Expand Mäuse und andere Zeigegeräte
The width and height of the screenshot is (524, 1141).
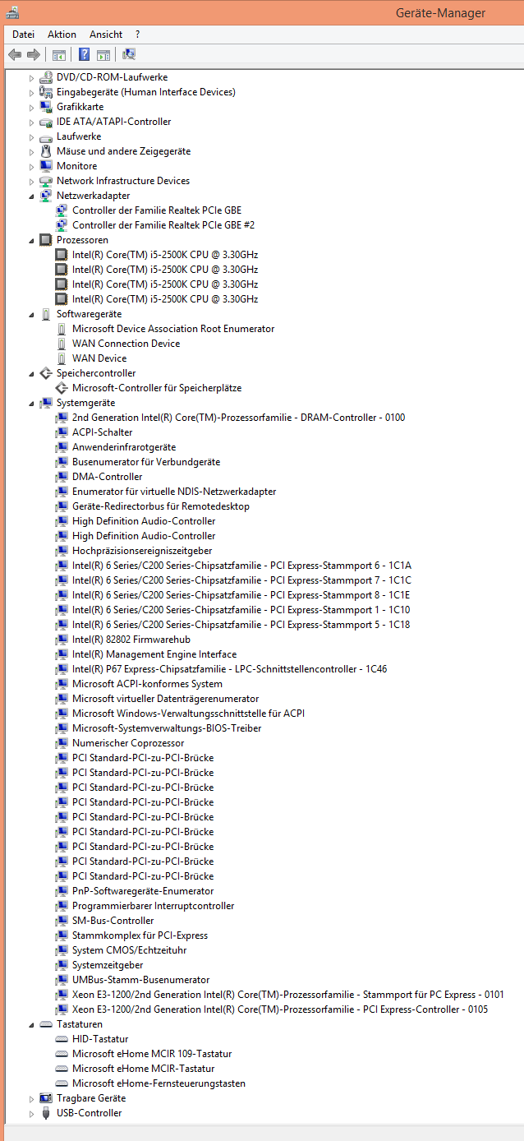click(x=32, y=152)
